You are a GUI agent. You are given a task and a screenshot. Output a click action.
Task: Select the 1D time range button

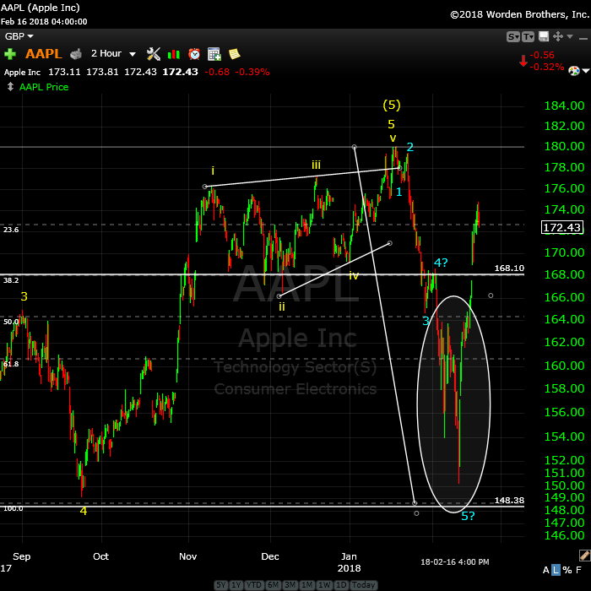pos(341,585)
